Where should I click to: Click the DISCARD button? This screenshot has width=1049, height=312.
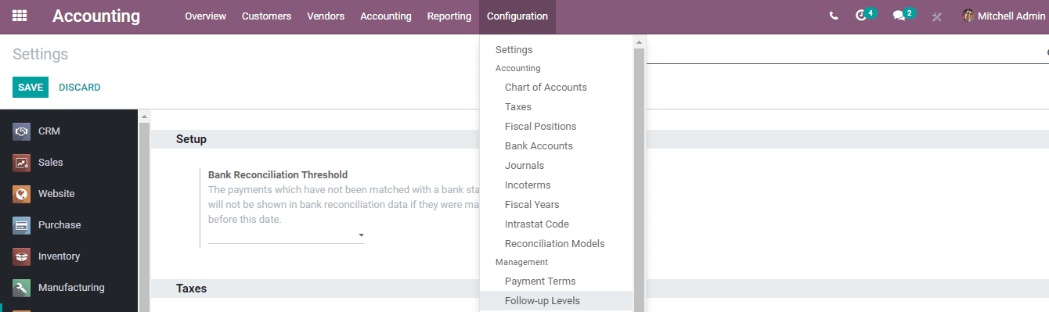[80, 88]
